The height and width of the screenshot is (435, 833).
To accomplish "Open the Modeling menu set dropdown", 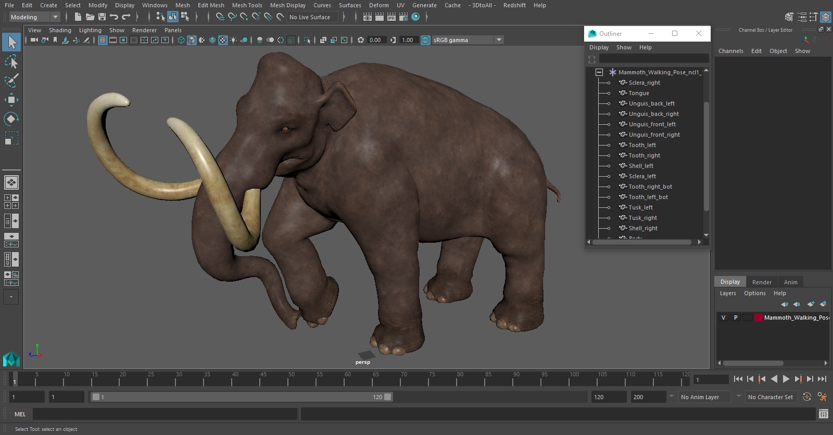I will pos(34,17).
